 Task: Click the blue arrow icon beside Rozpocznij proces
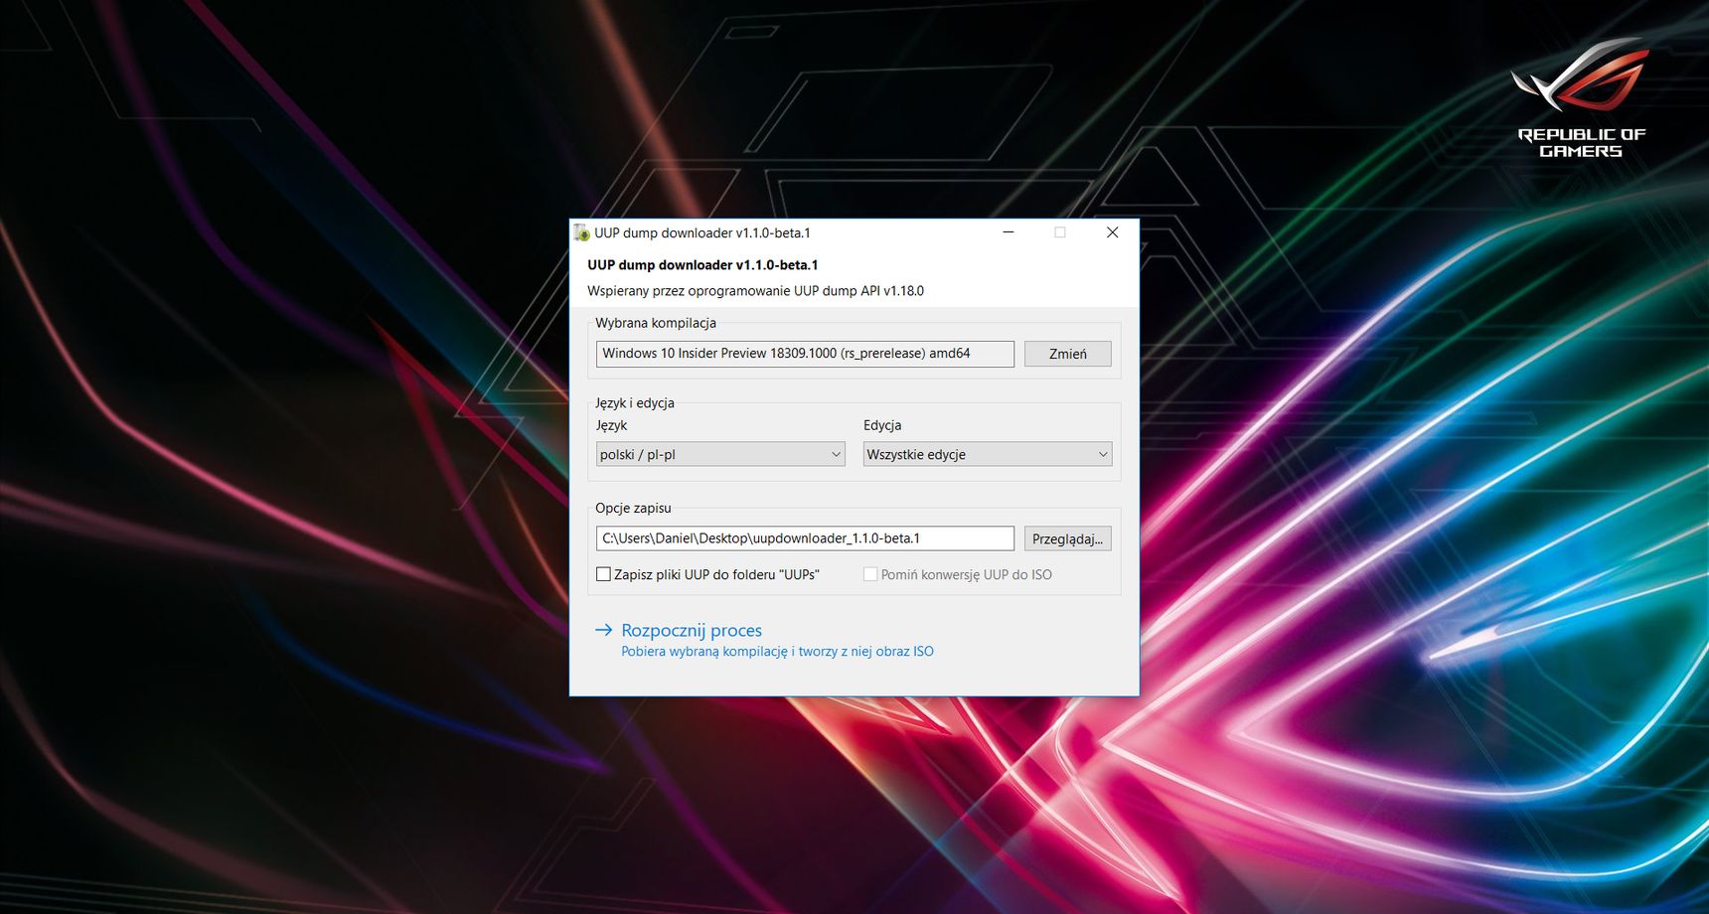(x=603, y=630)
